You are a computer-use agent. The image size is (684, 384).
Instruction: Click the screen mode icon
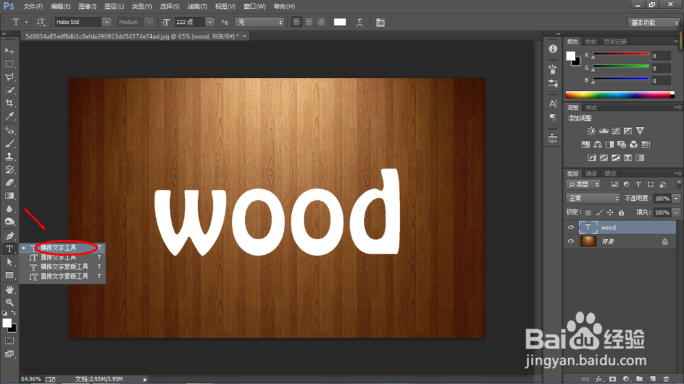(9, 354)
